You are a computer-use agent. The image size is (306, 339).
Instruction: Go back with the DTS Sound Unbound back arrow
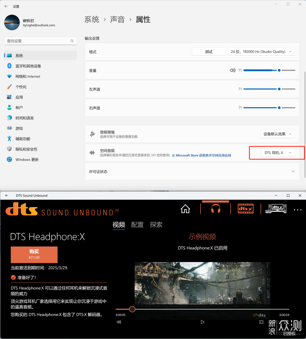7,195
